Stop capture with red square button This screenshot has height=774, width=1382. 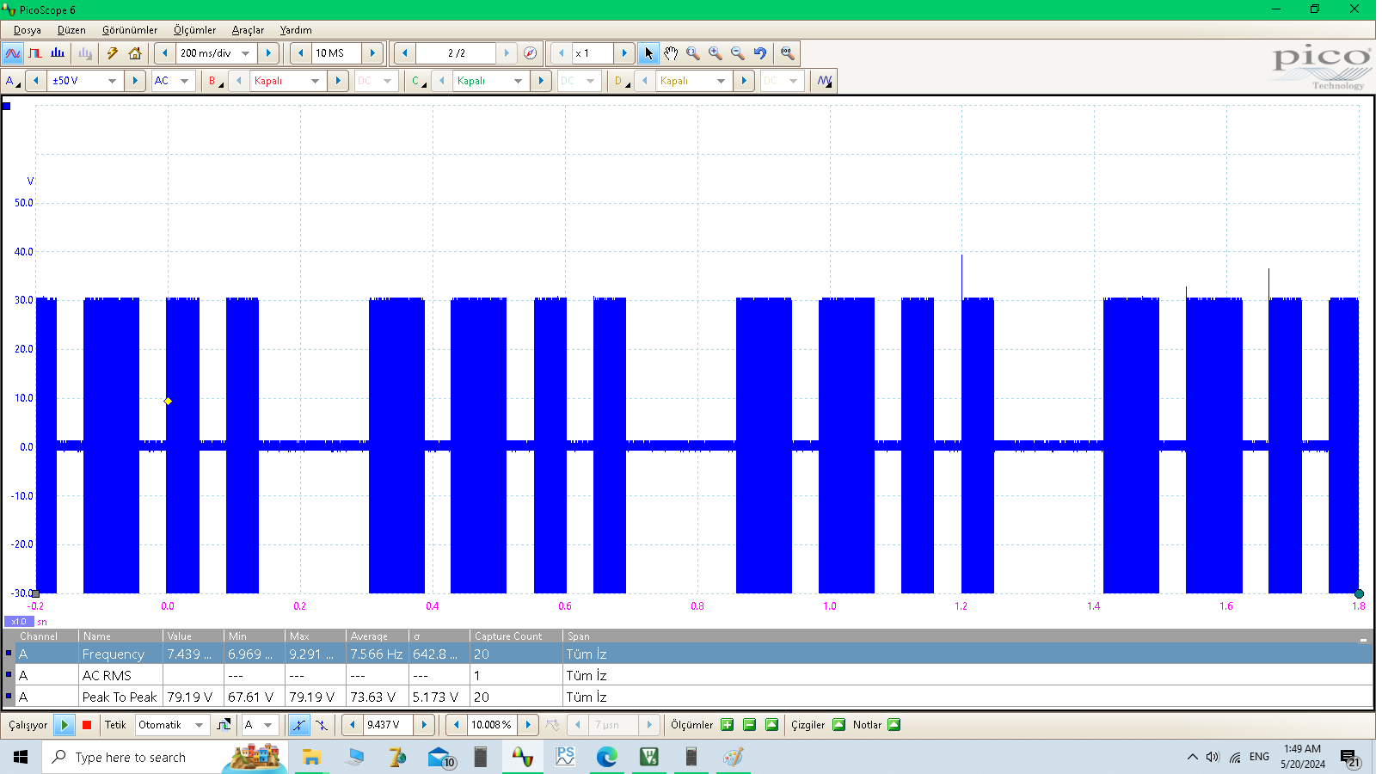click(x=87, y=725)
